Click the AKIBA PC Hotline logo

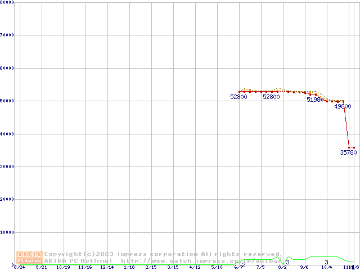(x=30, y=257)
